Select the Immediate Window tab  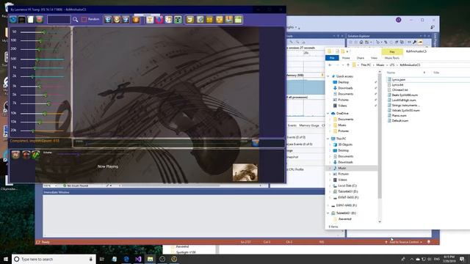(x=57, y=192)
